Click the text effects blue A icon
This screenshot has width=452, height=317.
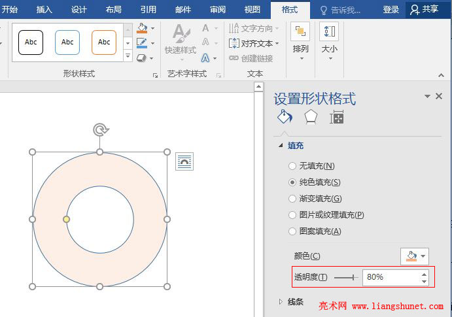[205, 58]
